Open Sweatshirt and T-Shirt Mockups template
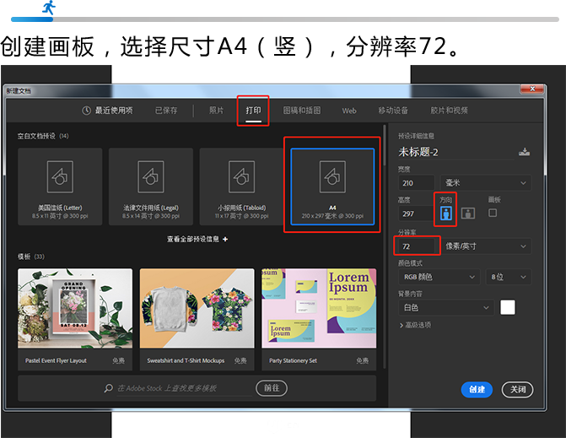The width and height of the screenshot is (566, 438). 197,319
